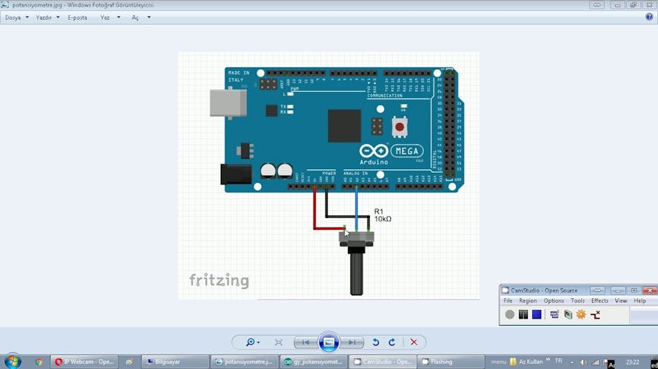Click the displayed Arduino Mega image
The image size is (658, 369).
tap(328, 175)
